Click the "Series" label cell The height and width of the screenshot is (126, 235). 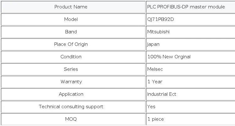click(x=71, y=69)
